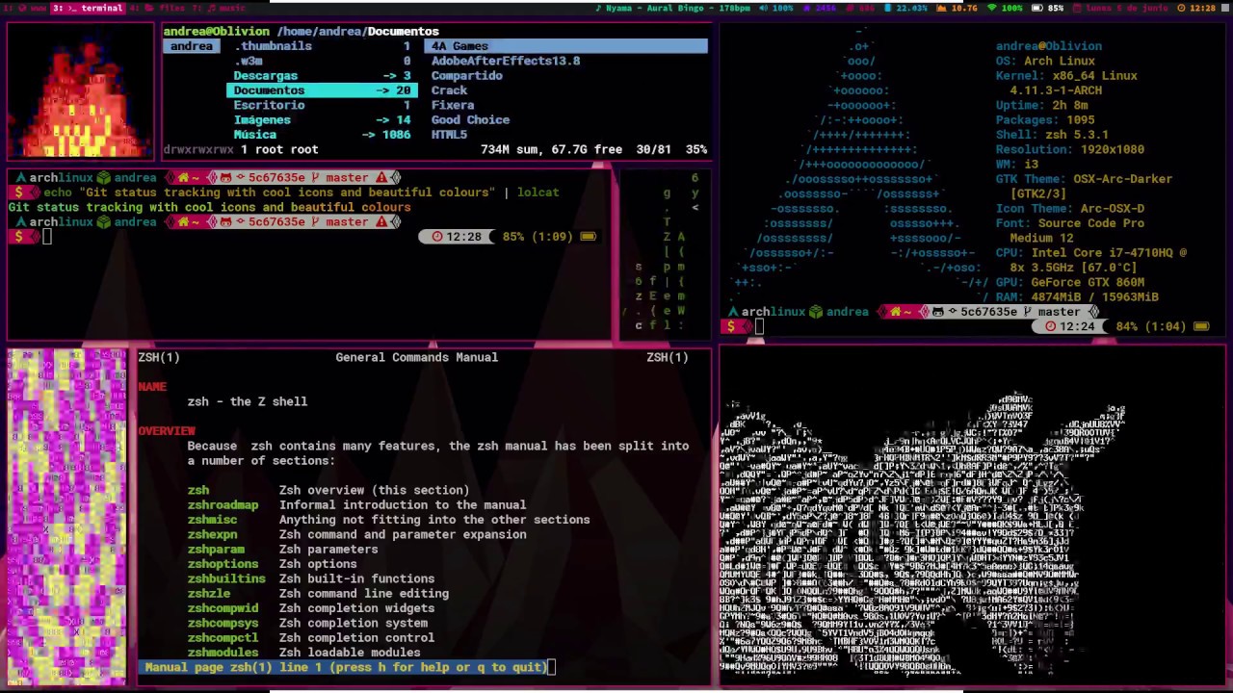Click the volume speaker icon in status bar
The width and height of the screenshot is (1233, 693).
(x=763, y=8)
